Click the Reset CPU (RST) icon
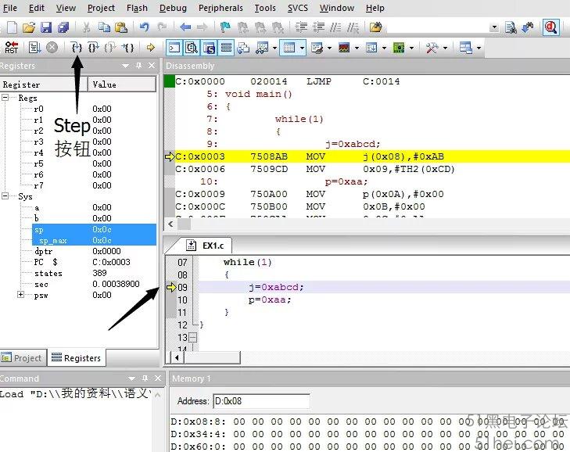The image size is (570, 452). [x=12, y=48]
